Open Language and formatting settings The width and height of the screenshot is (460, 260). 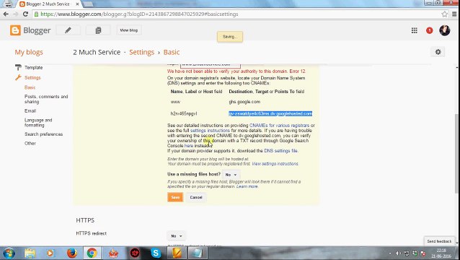[38, 123]
